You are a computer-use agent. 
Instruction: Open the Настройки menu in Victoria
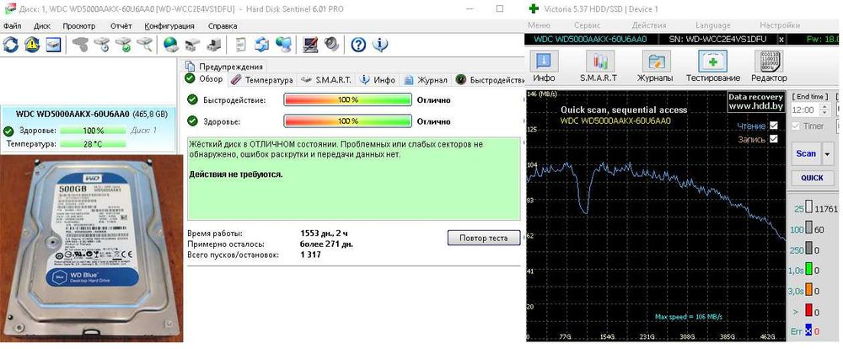[780, 25]
